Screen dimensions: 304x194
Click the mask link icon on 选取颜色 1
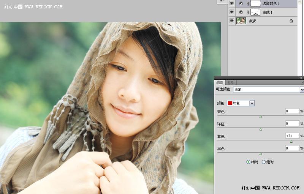tap(248, 3)
